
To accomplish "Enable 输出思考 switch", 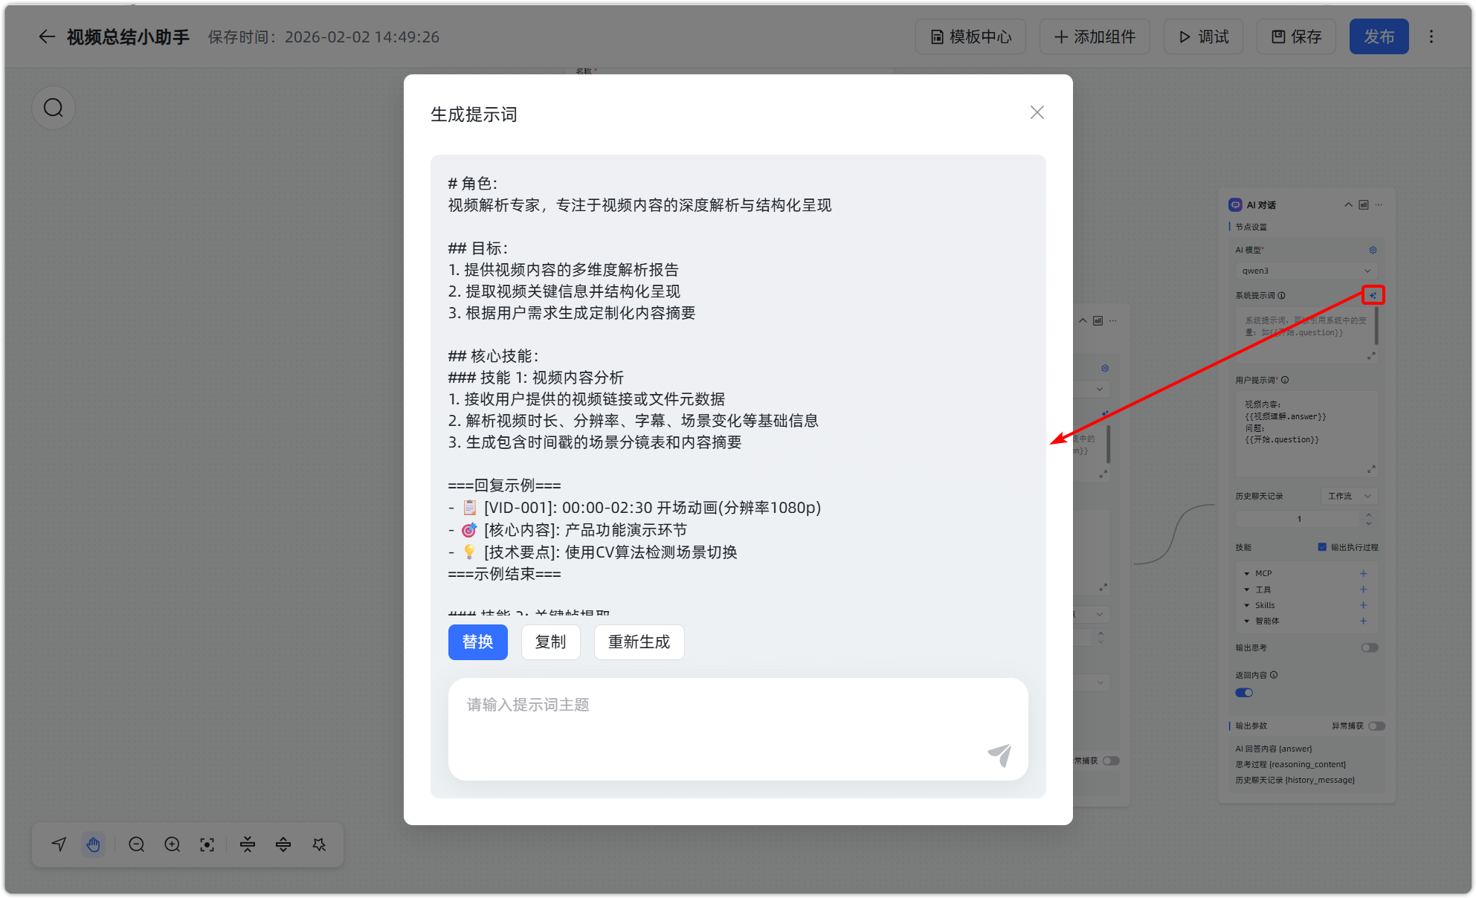I will pyautogui.click(x=1370, y=647).
